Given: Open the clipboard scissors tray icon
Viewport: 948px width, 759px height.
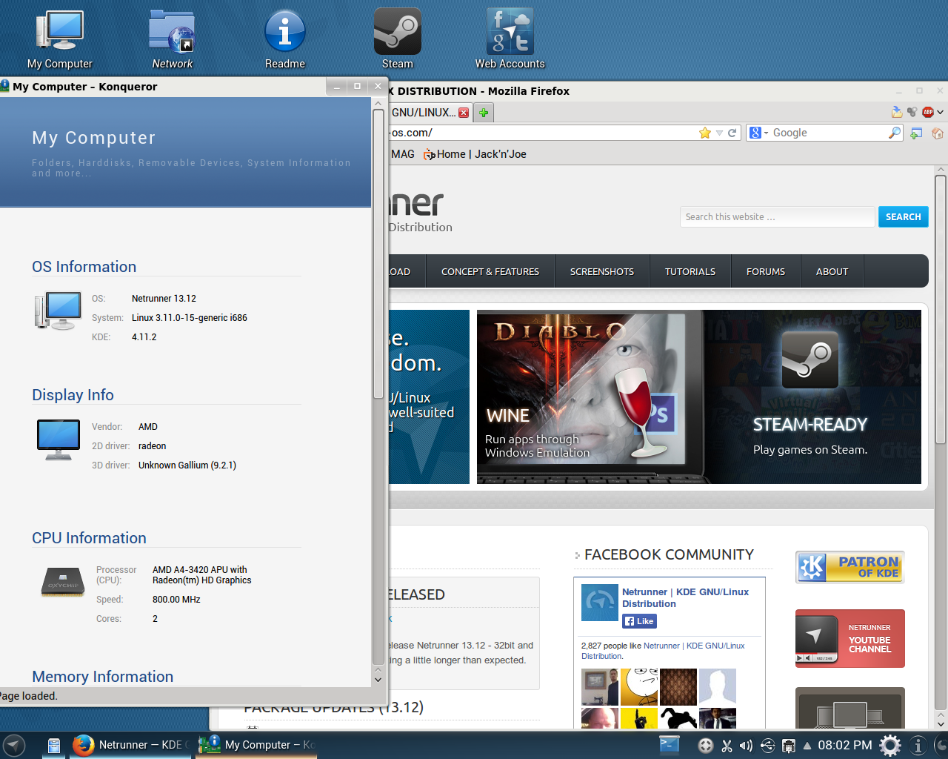Looking at the screenshot, I should (727, 746).
